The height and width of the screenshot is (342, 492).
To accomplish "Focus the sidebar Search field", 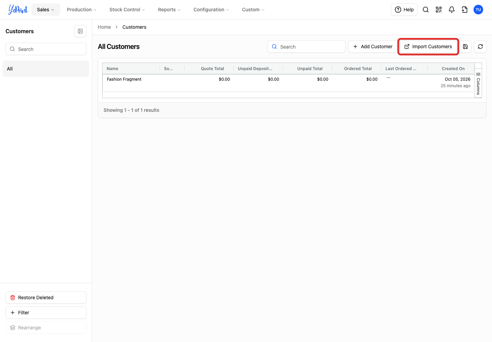I will click(46, 49).
